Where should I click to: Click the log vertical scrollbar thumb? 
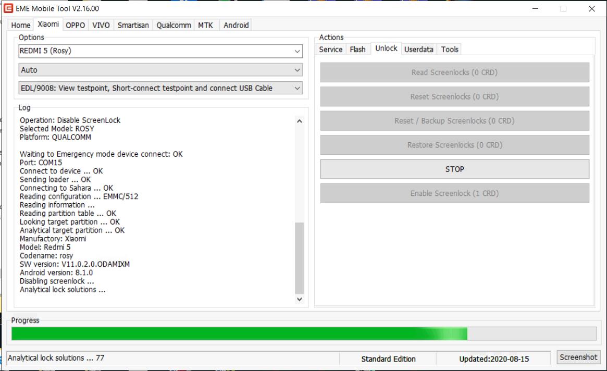point(299,258)
